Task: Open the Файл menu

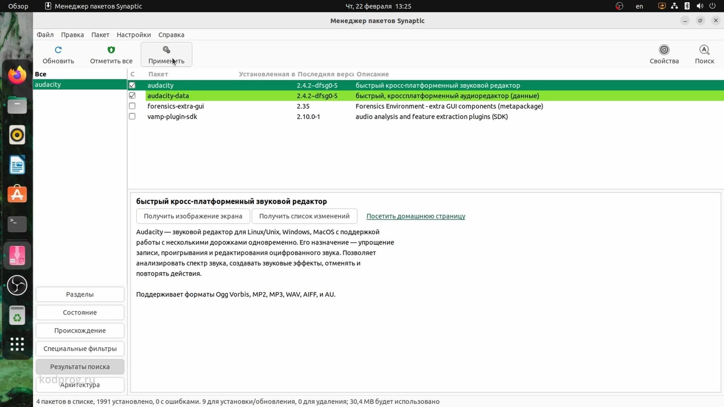Action: click(45, 35)
